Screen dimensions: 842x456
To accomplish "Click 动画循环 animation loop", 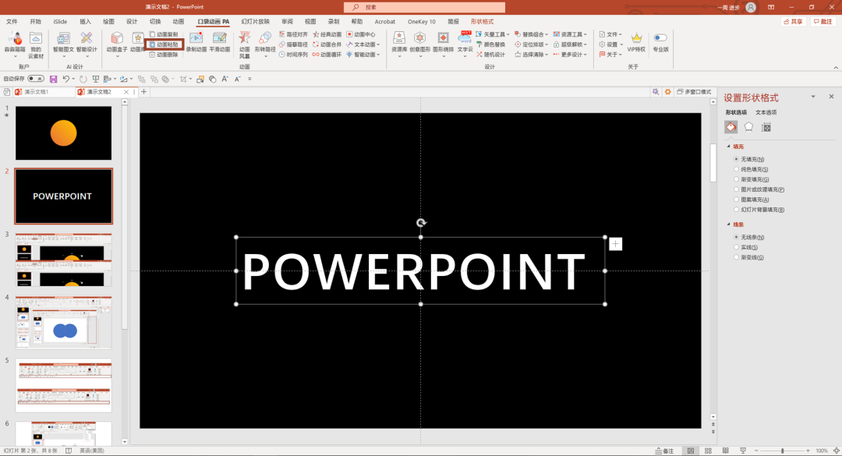I will [327, 55].
